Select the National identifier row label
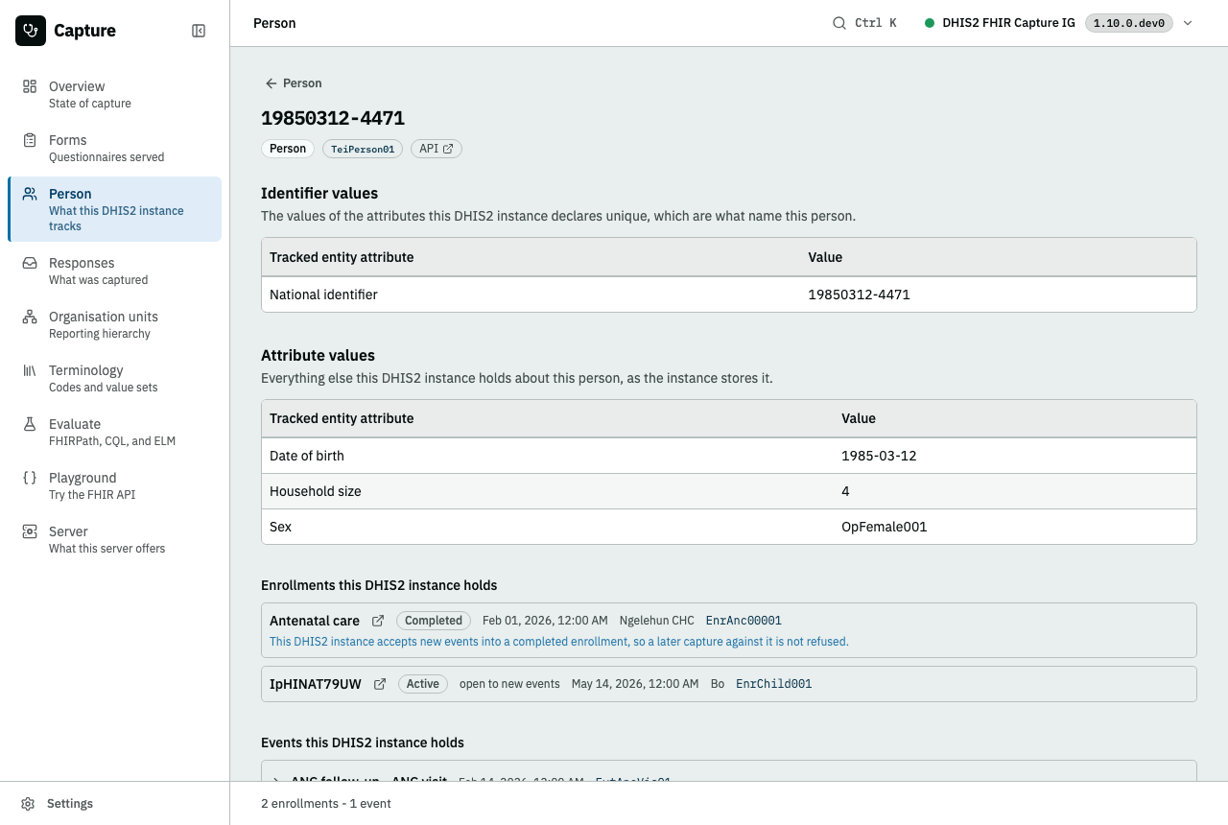 pyautogui.click(x=323, y=295)
